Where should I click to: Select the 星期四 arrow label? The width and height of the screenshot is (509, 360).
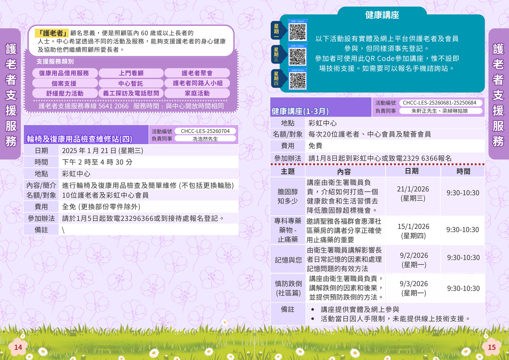pos(277,79)
